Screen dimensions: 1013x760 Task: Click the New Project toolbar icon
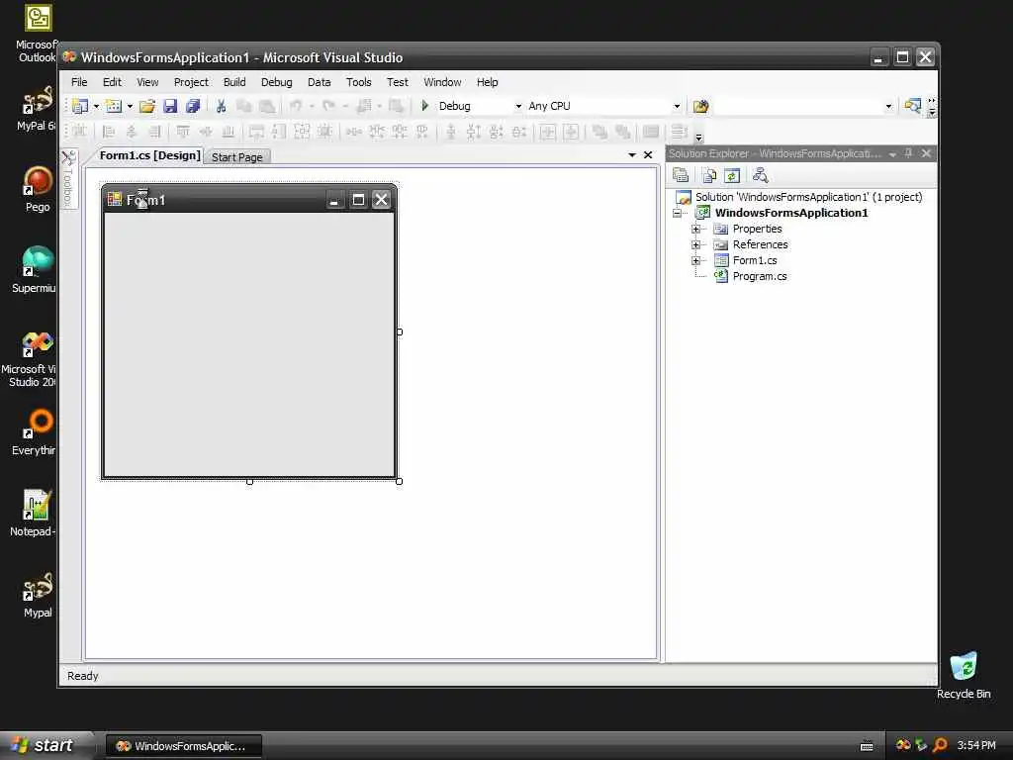tap(80, 106)
